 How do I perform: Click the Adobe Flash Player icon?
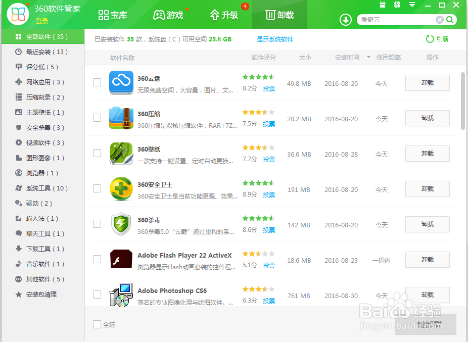click(x=121, y=259)
